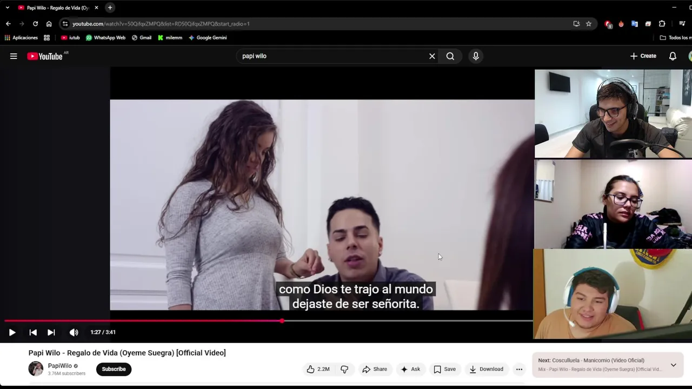
Task: Install app icon in address bar
Action: (576, 24)
